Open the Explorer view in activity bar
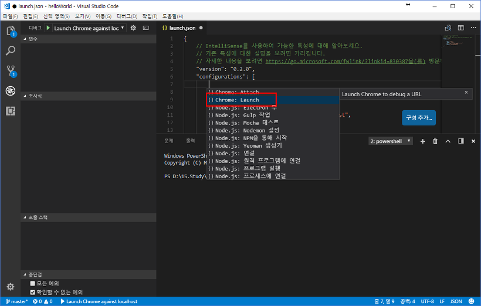The image size is (481, 306). pyautogui.click(x=11, y=30)
